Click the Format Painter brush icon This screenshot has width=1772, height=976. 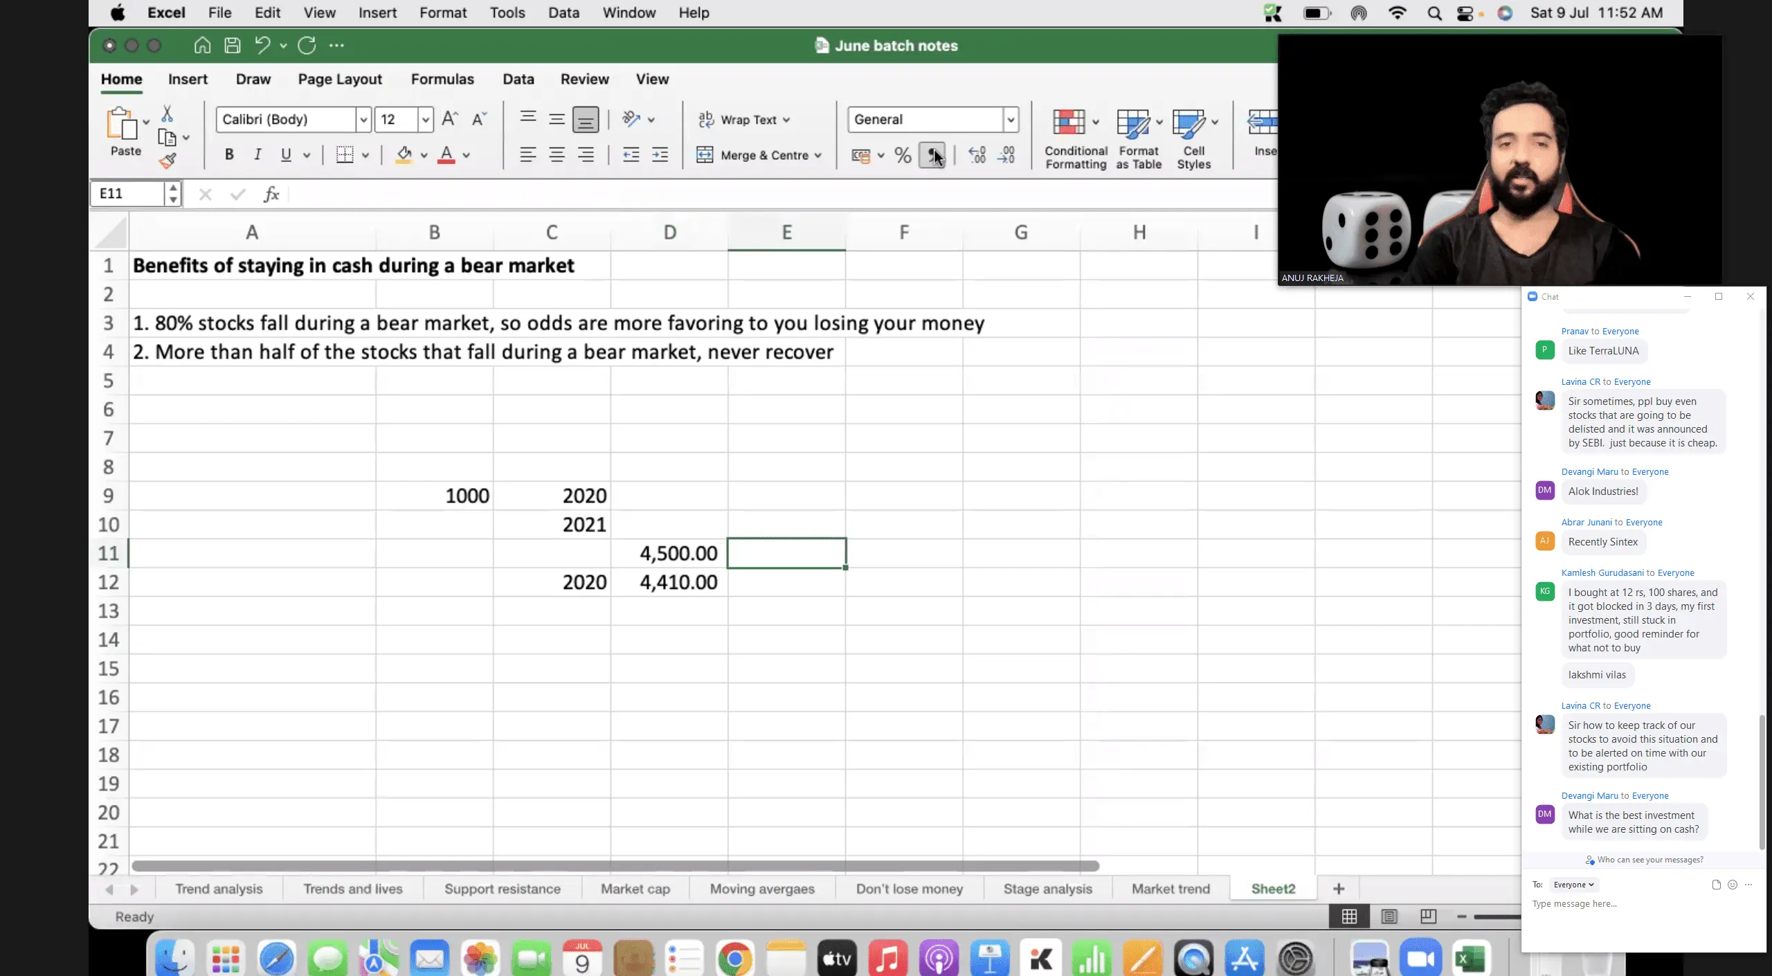(x=167, y=161)
